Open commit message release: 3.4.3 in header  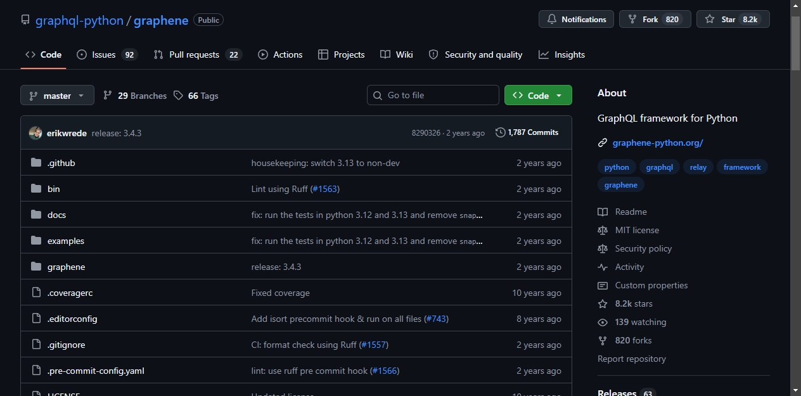coord(117,133)
